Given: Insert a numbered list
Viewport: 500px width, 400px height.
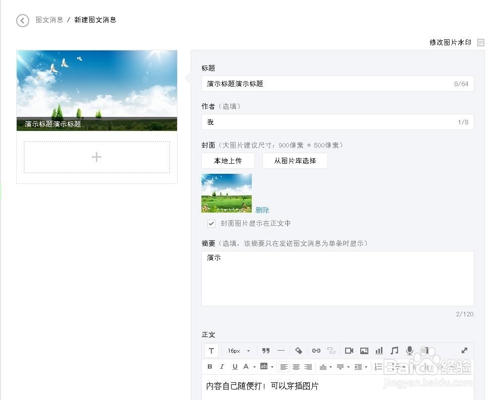Looking at the screenshot, I should click(x=378, y=367).
